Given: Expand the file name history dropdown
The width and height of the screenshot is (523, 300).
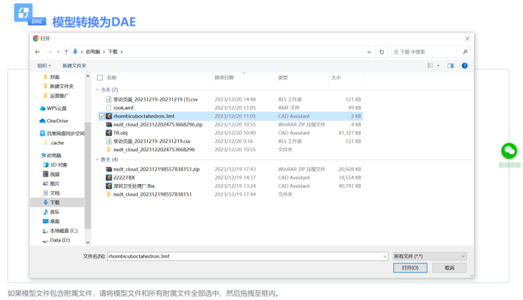Looking at the screenshot, I should [x=385, y=257].
